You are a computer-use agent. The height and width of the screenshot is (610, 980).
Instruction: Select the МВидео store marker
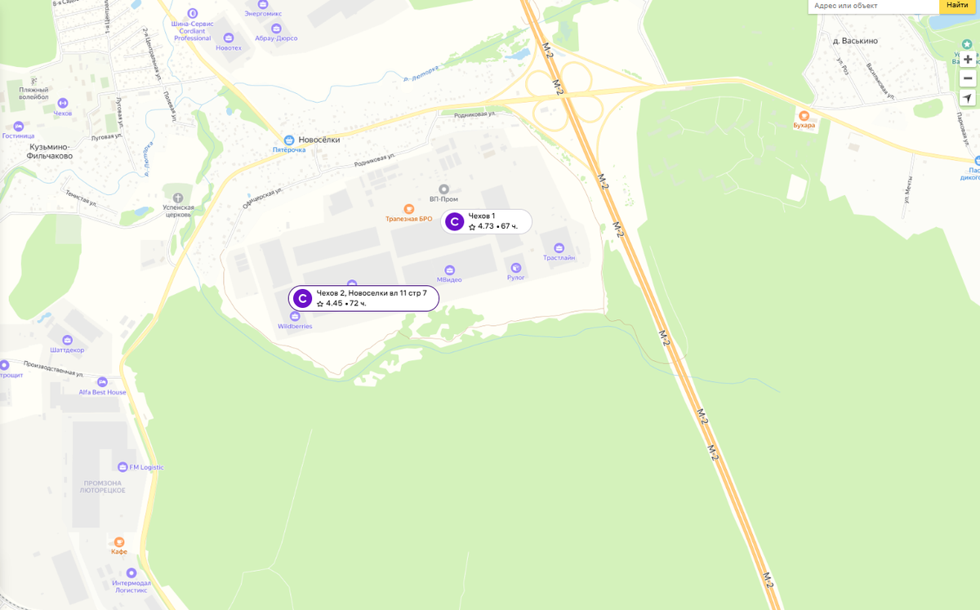pyautogui.click(x=449, y=269)
